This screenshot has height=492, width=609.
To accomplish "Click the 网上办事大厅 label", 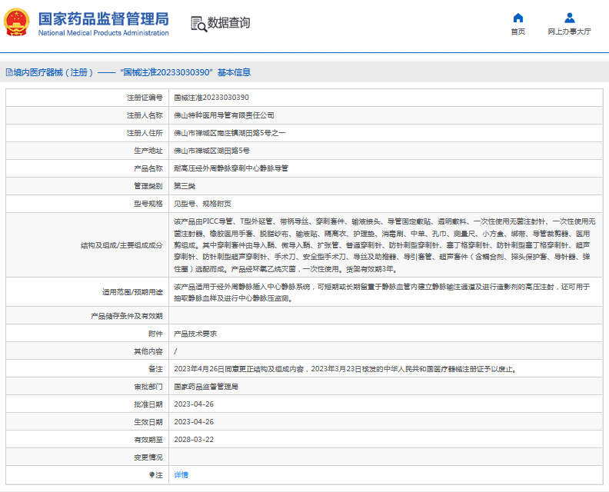I will point(569,32).
